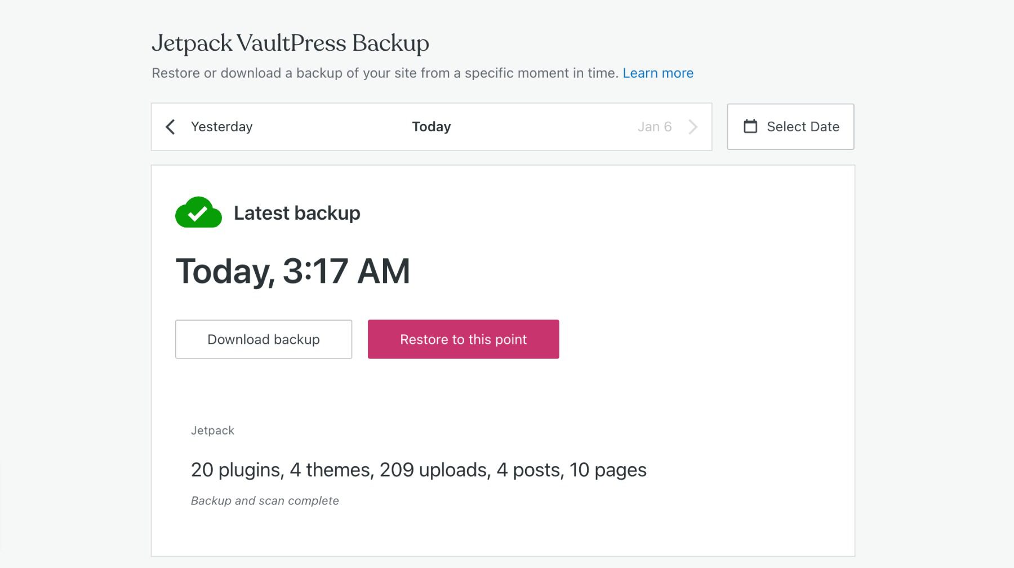Click the Latest backup heading
1014x568 pixels.
pos(297,213)
